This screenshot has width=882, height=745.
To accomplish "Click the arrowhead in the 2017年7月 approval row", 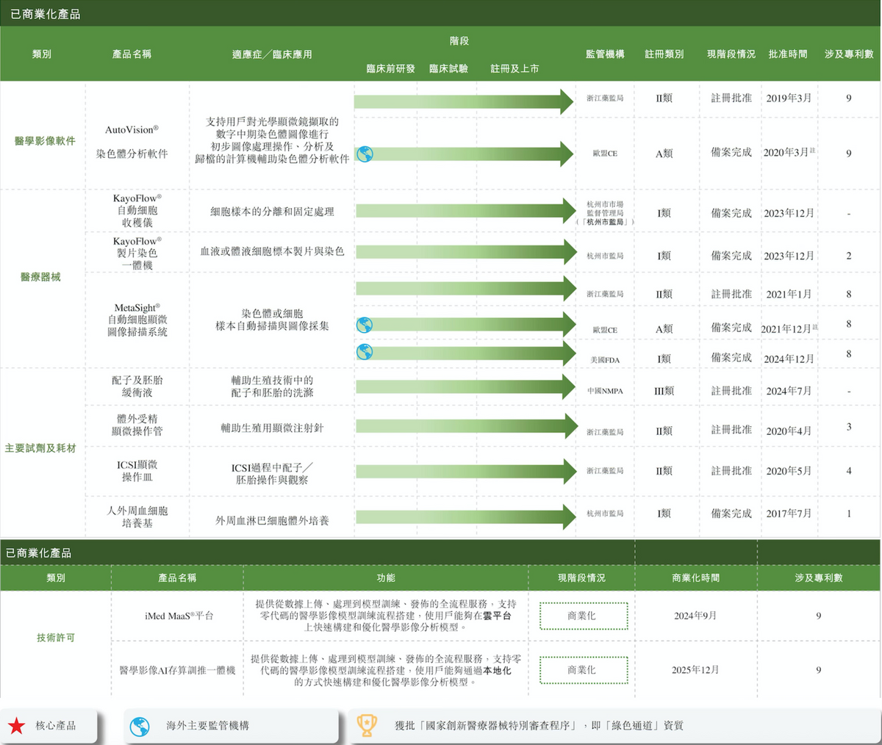I will (567, 516).
